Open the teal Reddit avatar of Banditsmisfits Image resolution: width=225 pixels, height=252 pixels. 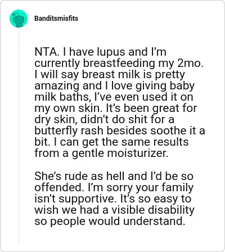[x=19, y=19]
